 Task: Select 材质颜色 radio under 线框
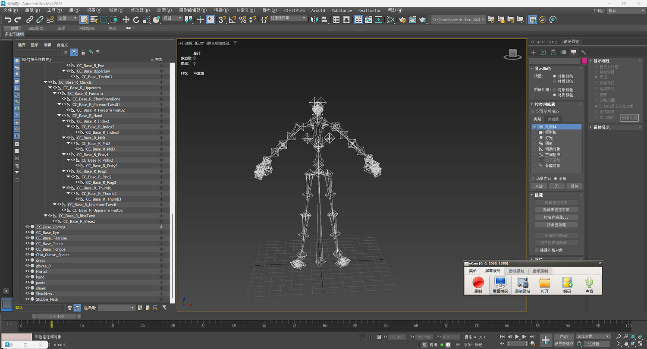coord(555,81)
